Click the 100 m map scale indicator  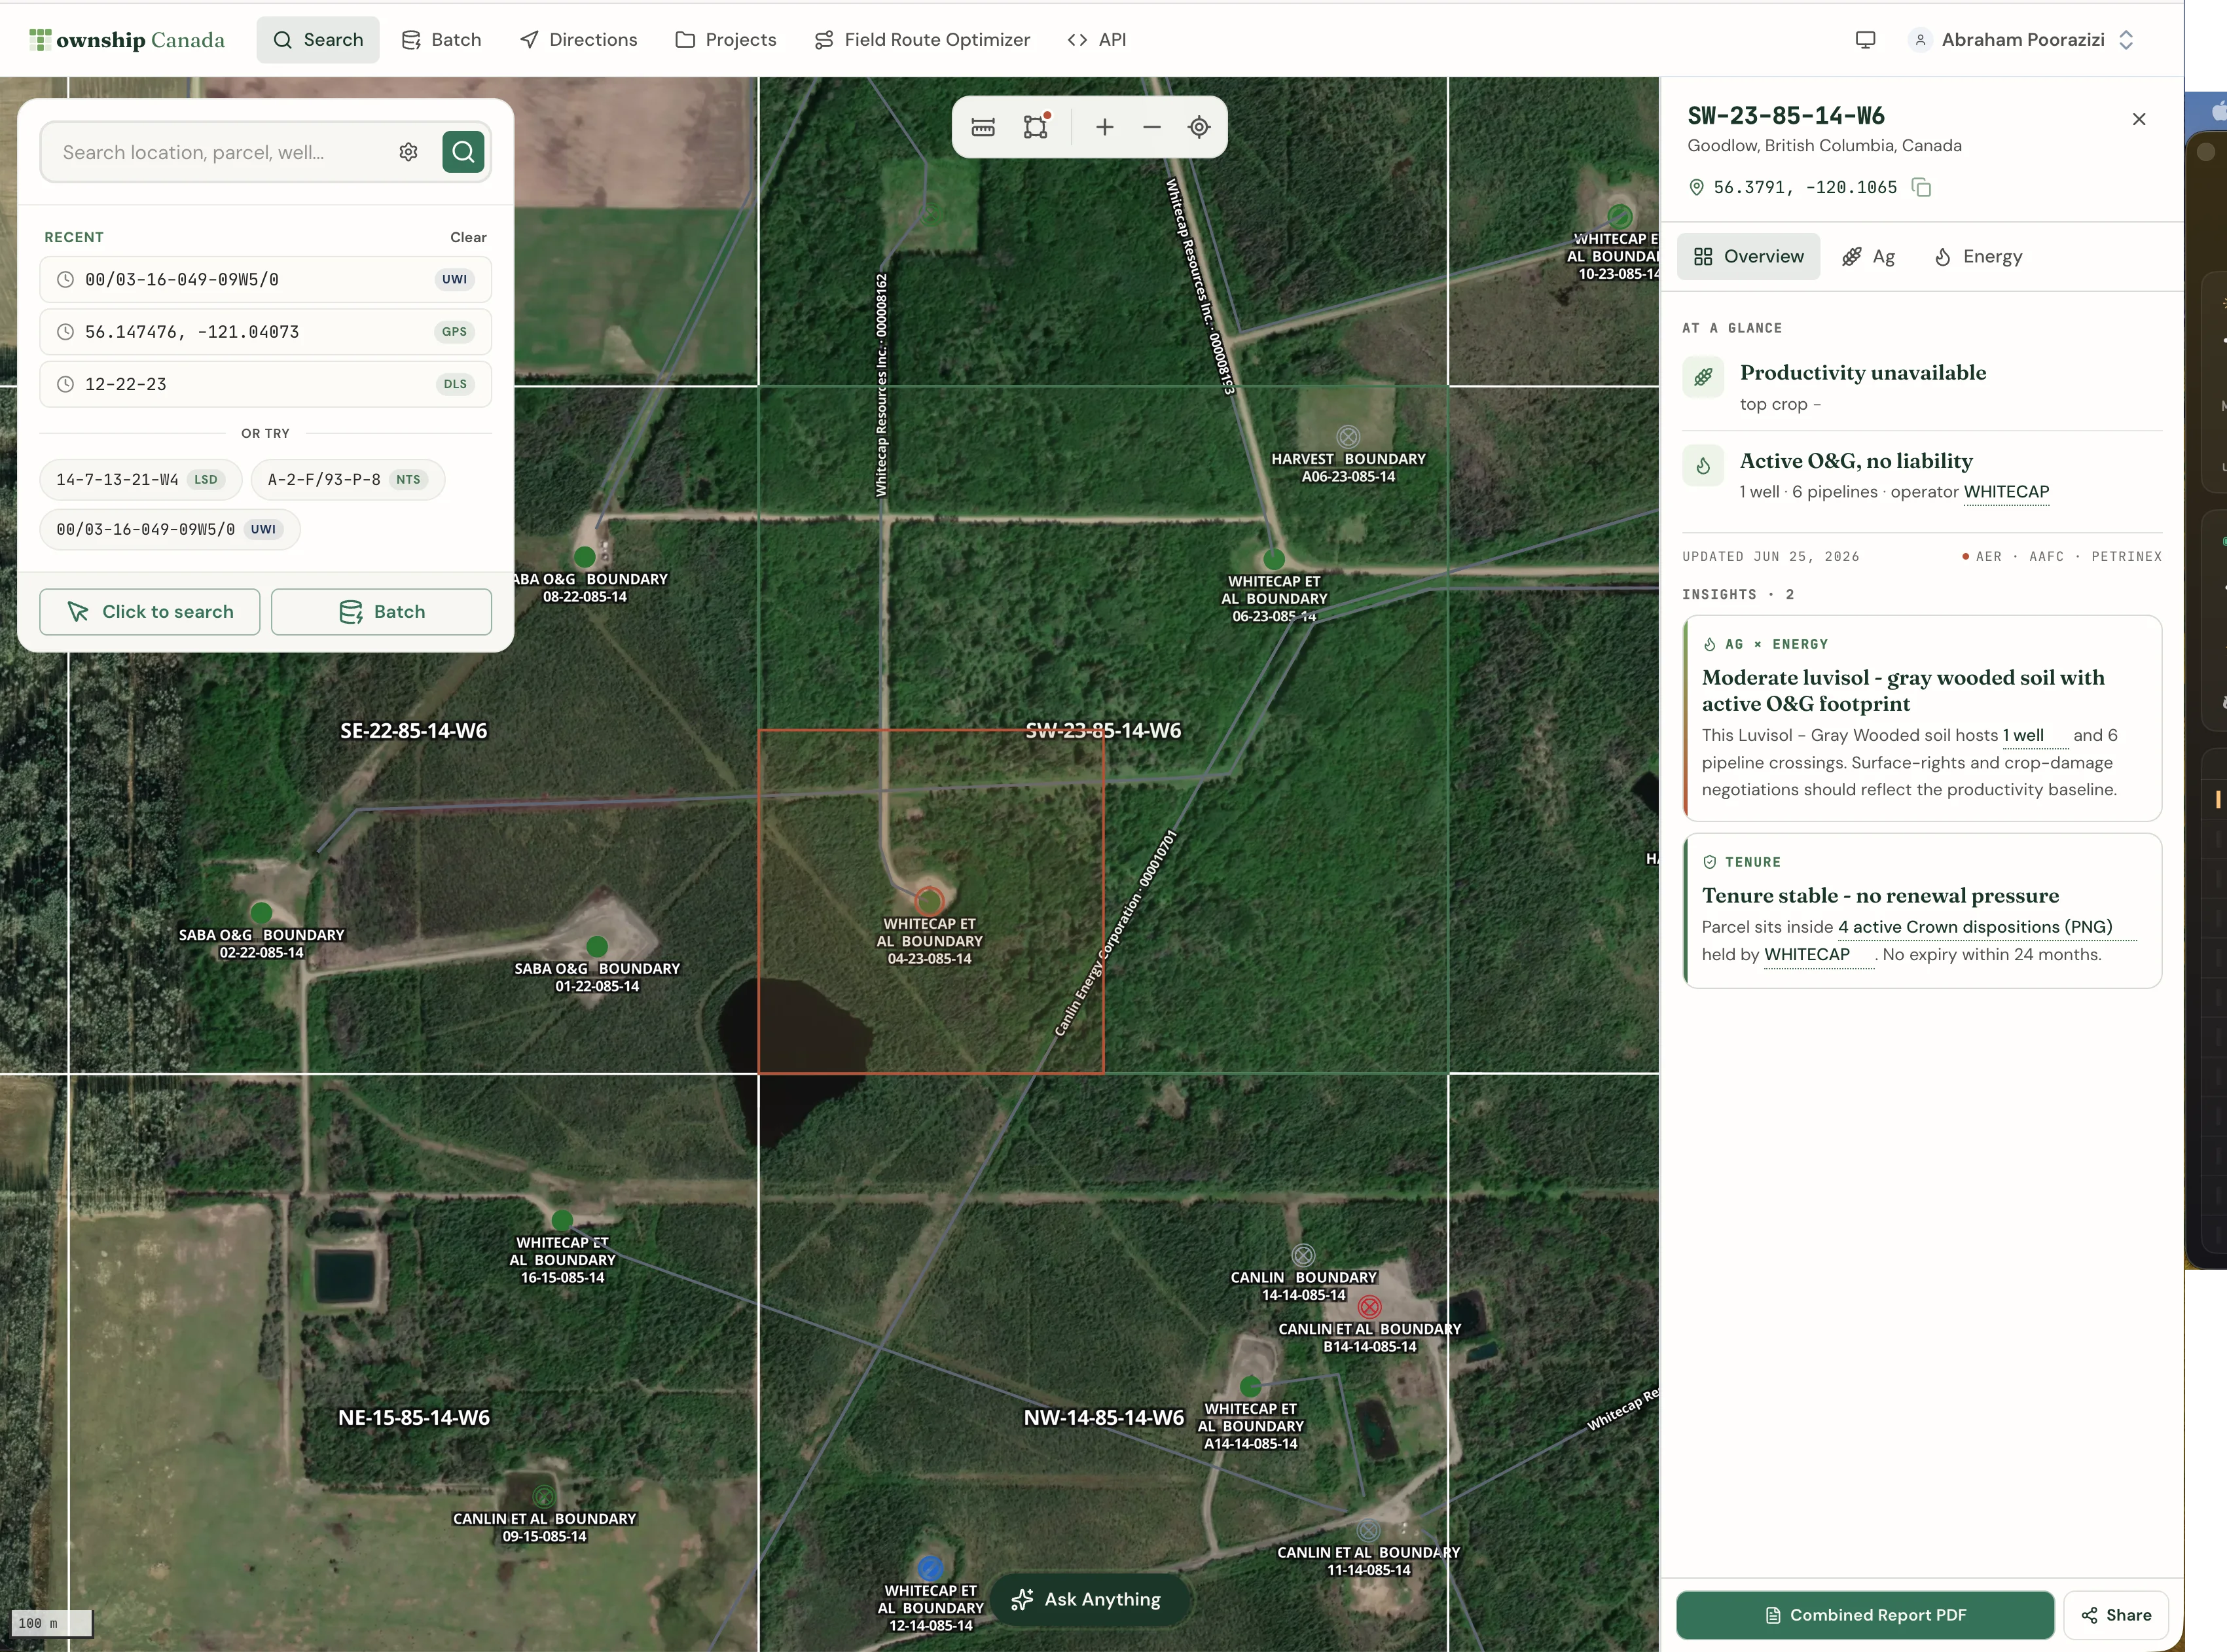click(x=51, y=1623)
